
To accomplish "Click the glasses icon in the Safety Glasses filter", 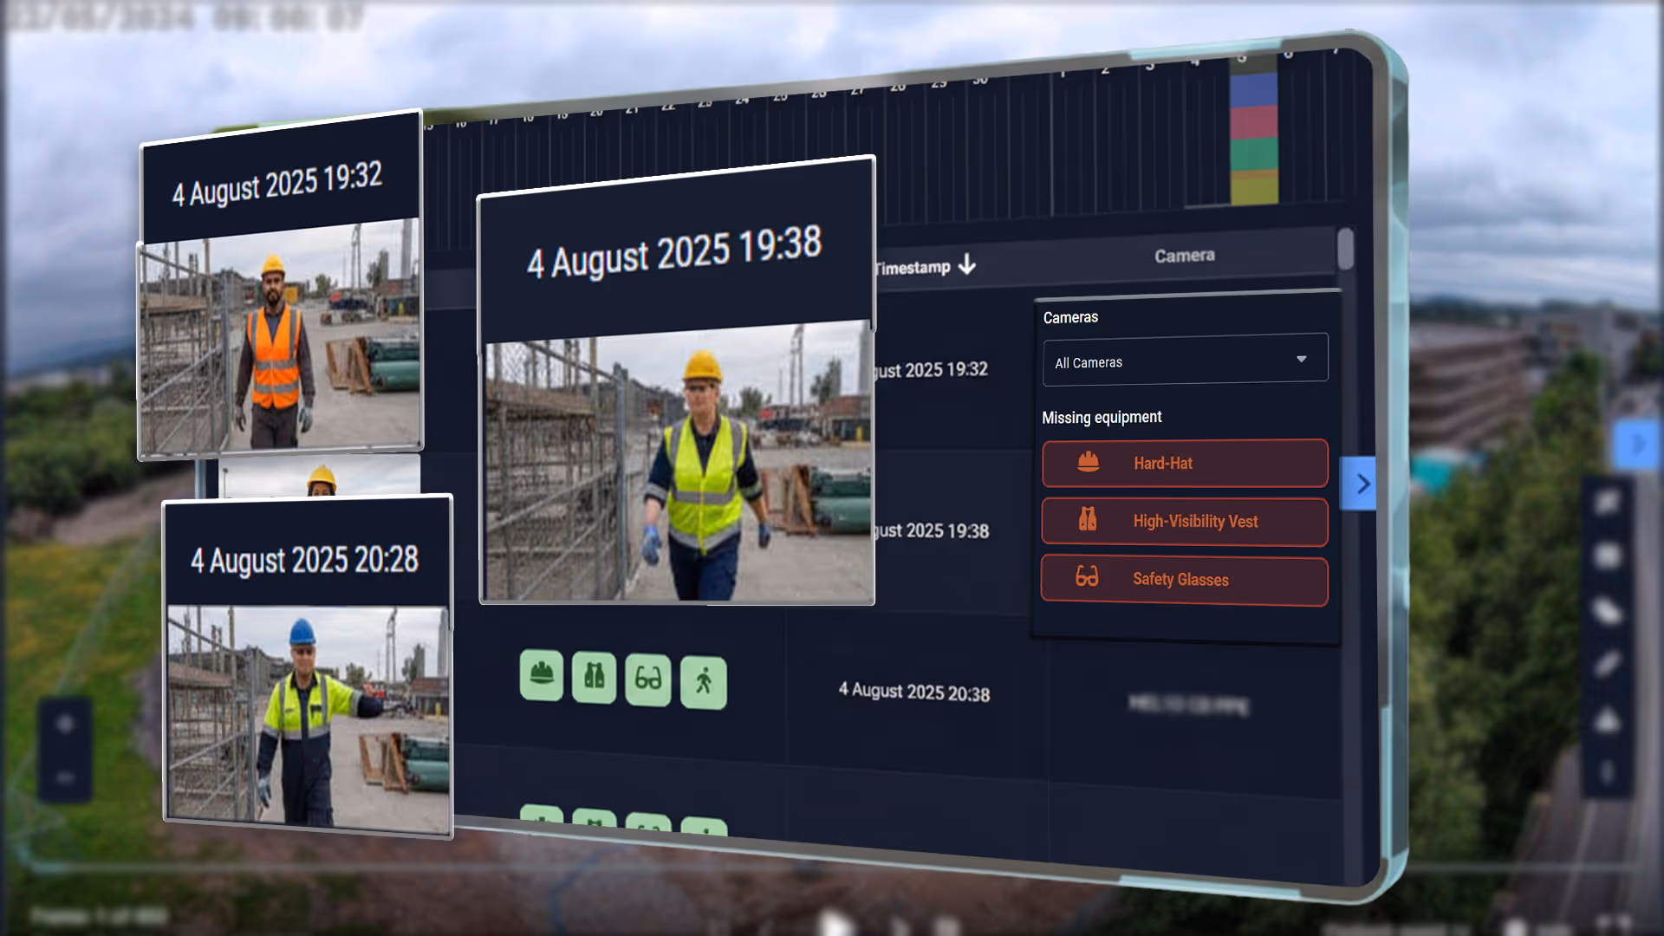I will pos(1087,577).
